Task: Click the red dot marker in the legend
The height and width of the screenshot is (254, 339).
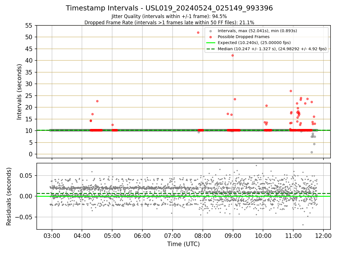Action: [210, 37]
